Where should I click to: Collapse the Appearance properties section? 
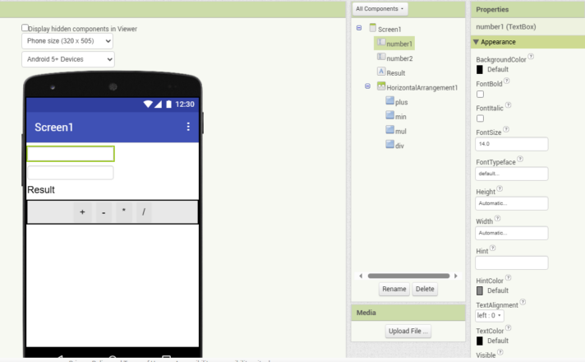click(x=477, y=42)
